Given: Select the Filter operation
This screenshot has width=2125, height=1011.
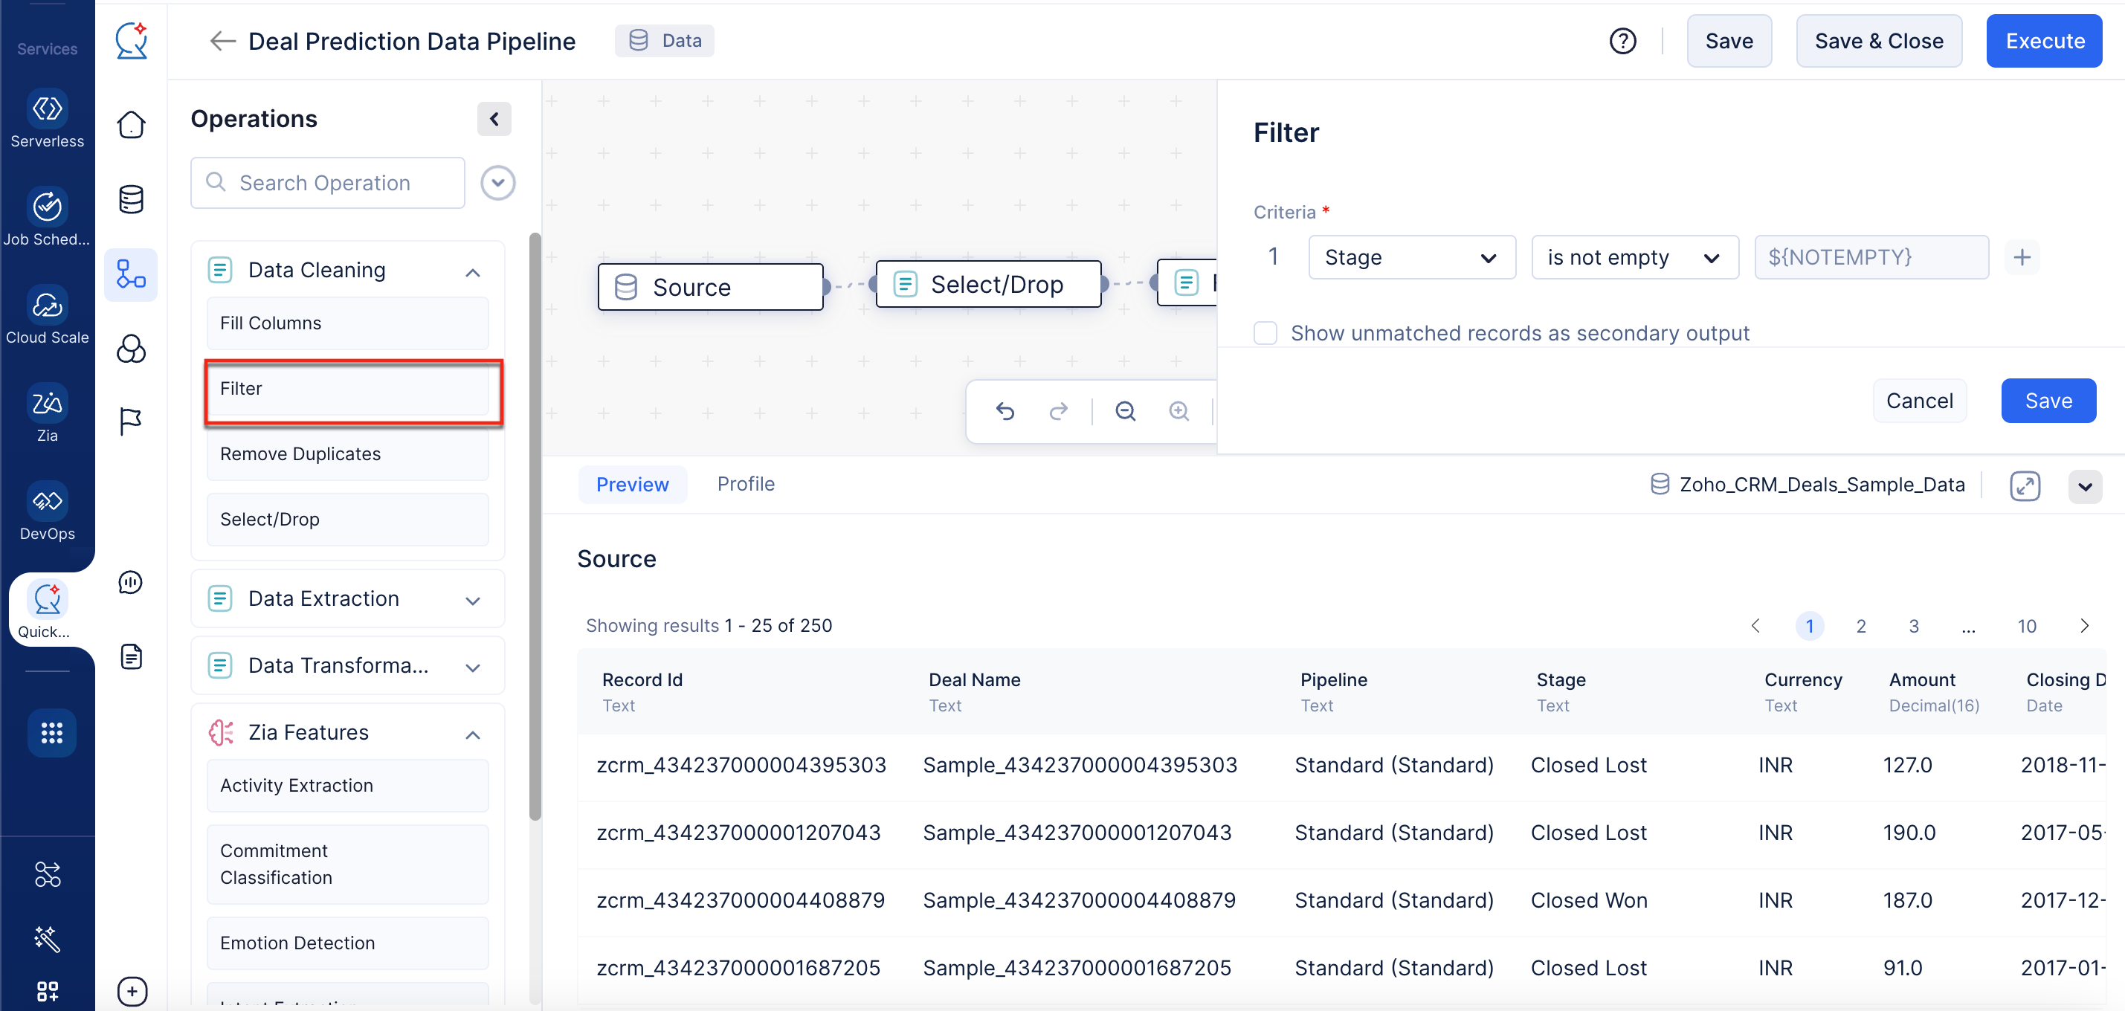Looking at the screenshot, I should pos(347,388).
